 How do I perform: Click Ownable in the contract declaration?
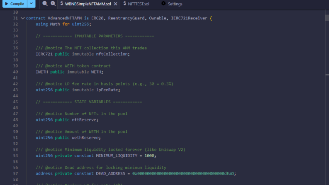pos(158,18)
